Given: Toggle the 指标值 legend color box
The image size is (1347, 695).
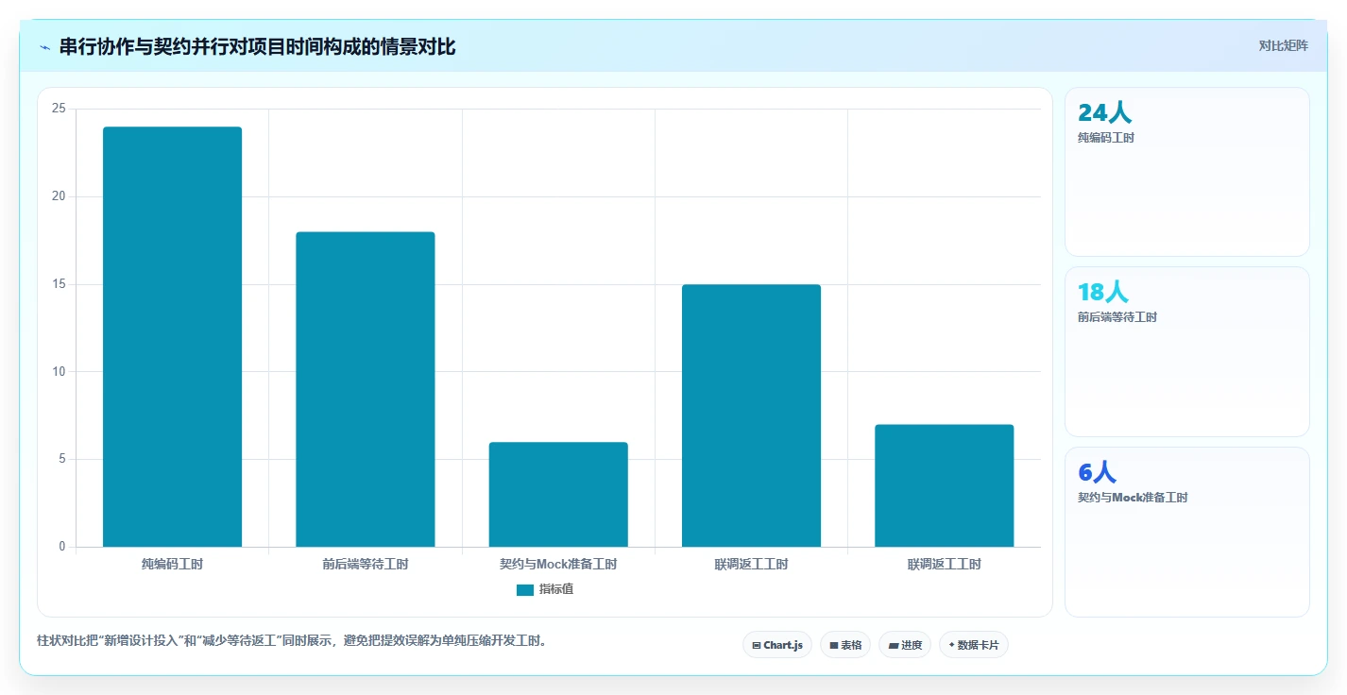Looking at the screenshot, I should [525, 590].
